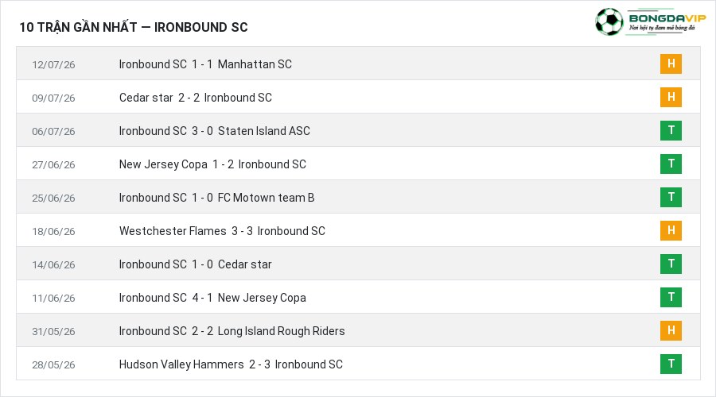
Task: Click the FC Motown team B name
Action: click(267, 198)
